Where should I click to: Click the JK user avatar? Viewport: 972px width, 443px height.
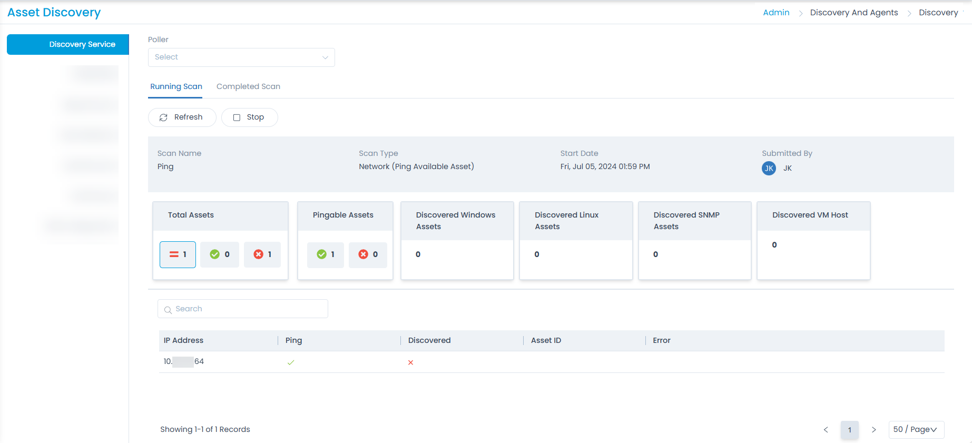click(x=769, y=169)
